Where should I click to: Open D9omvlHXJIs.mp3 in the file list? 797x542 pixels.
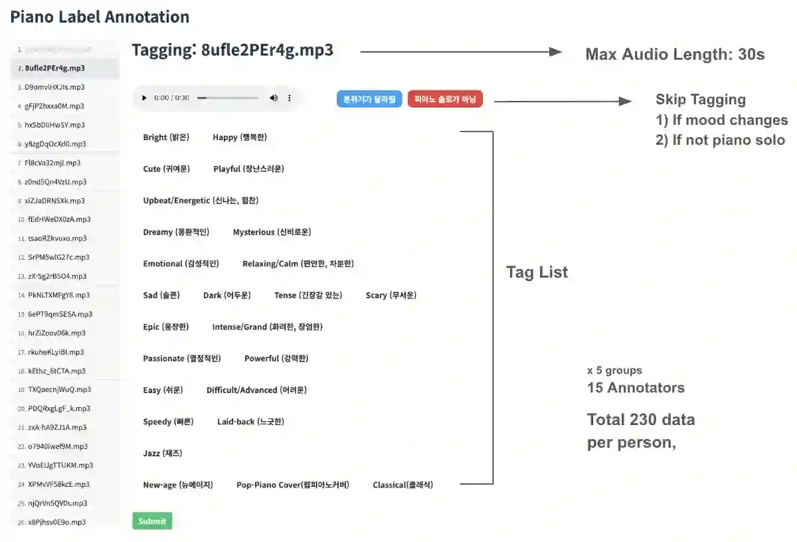pyautogui.click(x=54, y=87)
